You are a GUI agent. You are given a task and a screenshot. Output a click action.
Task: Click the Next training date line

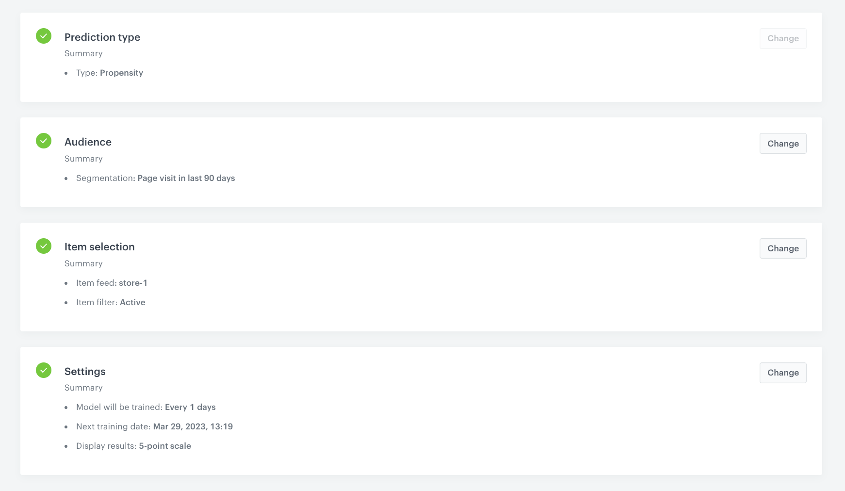click(x=154, y=426)
